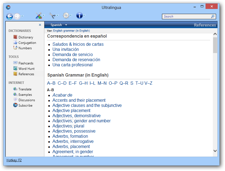The image size is (225, 171).
Task: Open the navigation history dropdown arrow
Action: [x=22, y=16]
